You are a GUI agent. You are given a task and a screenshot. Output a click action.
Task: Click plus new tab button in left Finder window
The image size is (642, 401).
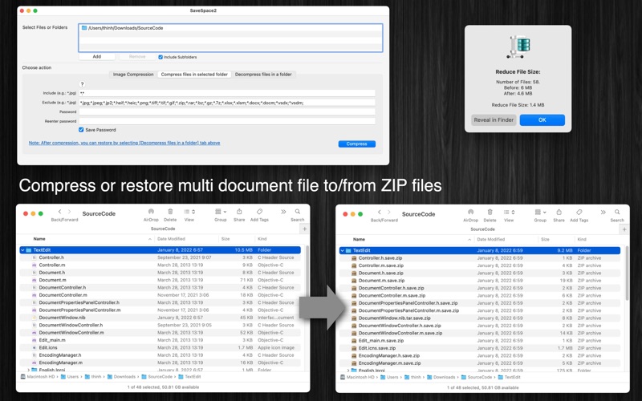point(304,229)
